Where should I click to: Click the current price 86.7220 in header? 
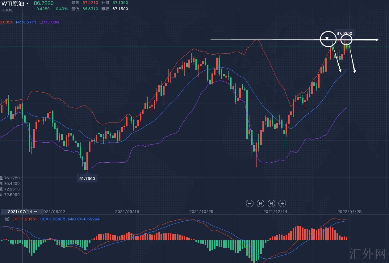pos(44,3)
